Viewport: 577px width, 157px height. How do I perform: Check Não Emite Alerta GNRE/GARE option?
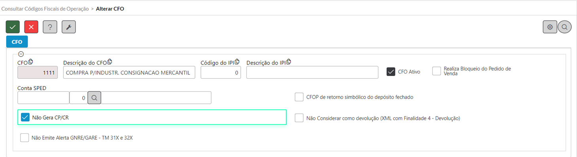click(x=25, y=138)
